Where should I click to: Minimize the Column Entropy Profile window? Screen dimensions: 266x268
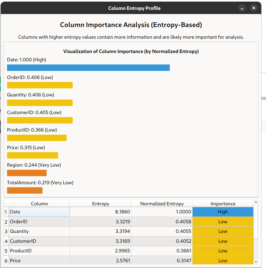[x=242, y=8]
